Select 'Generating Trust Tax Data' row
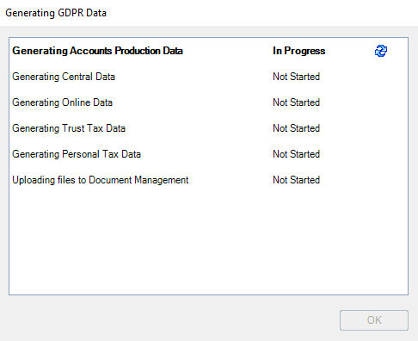This screenshot has height=341, width=418. [208, 128]
